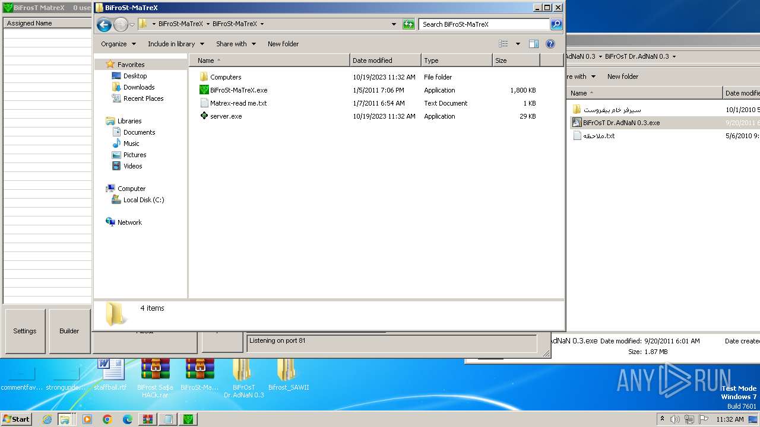This screenshot has width=760, height=427.
Task: Open Network in navigation pane
Action: click(129, 222)
